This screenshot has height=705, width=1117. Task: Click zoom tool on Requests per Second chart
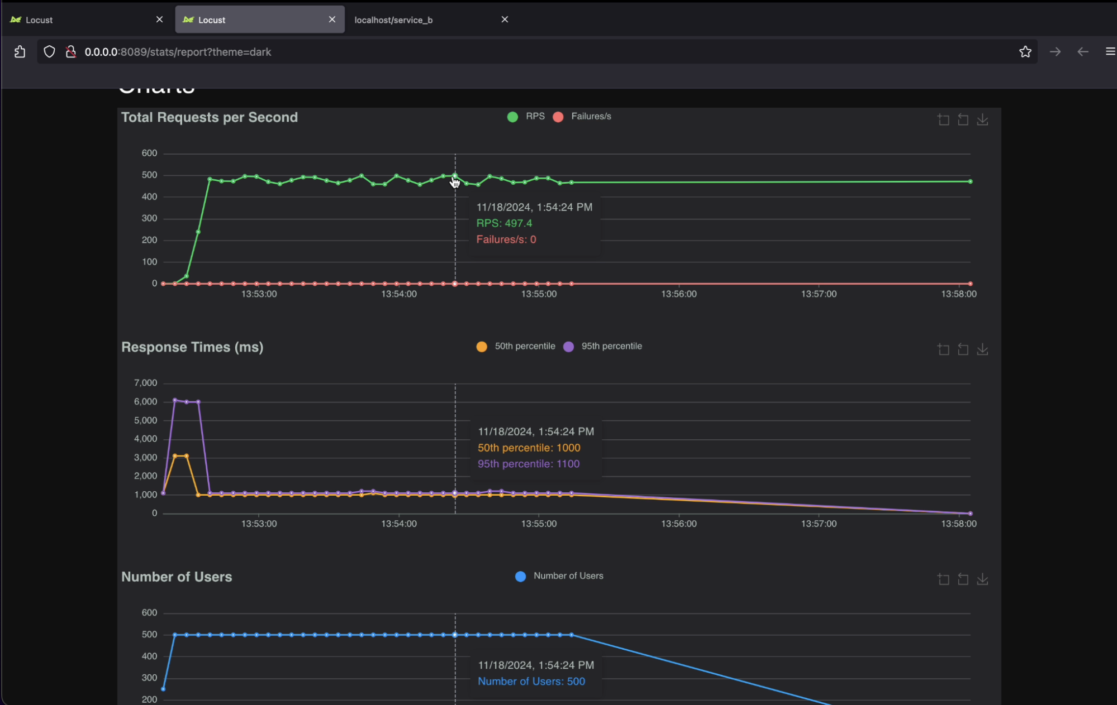click(943, 119)
